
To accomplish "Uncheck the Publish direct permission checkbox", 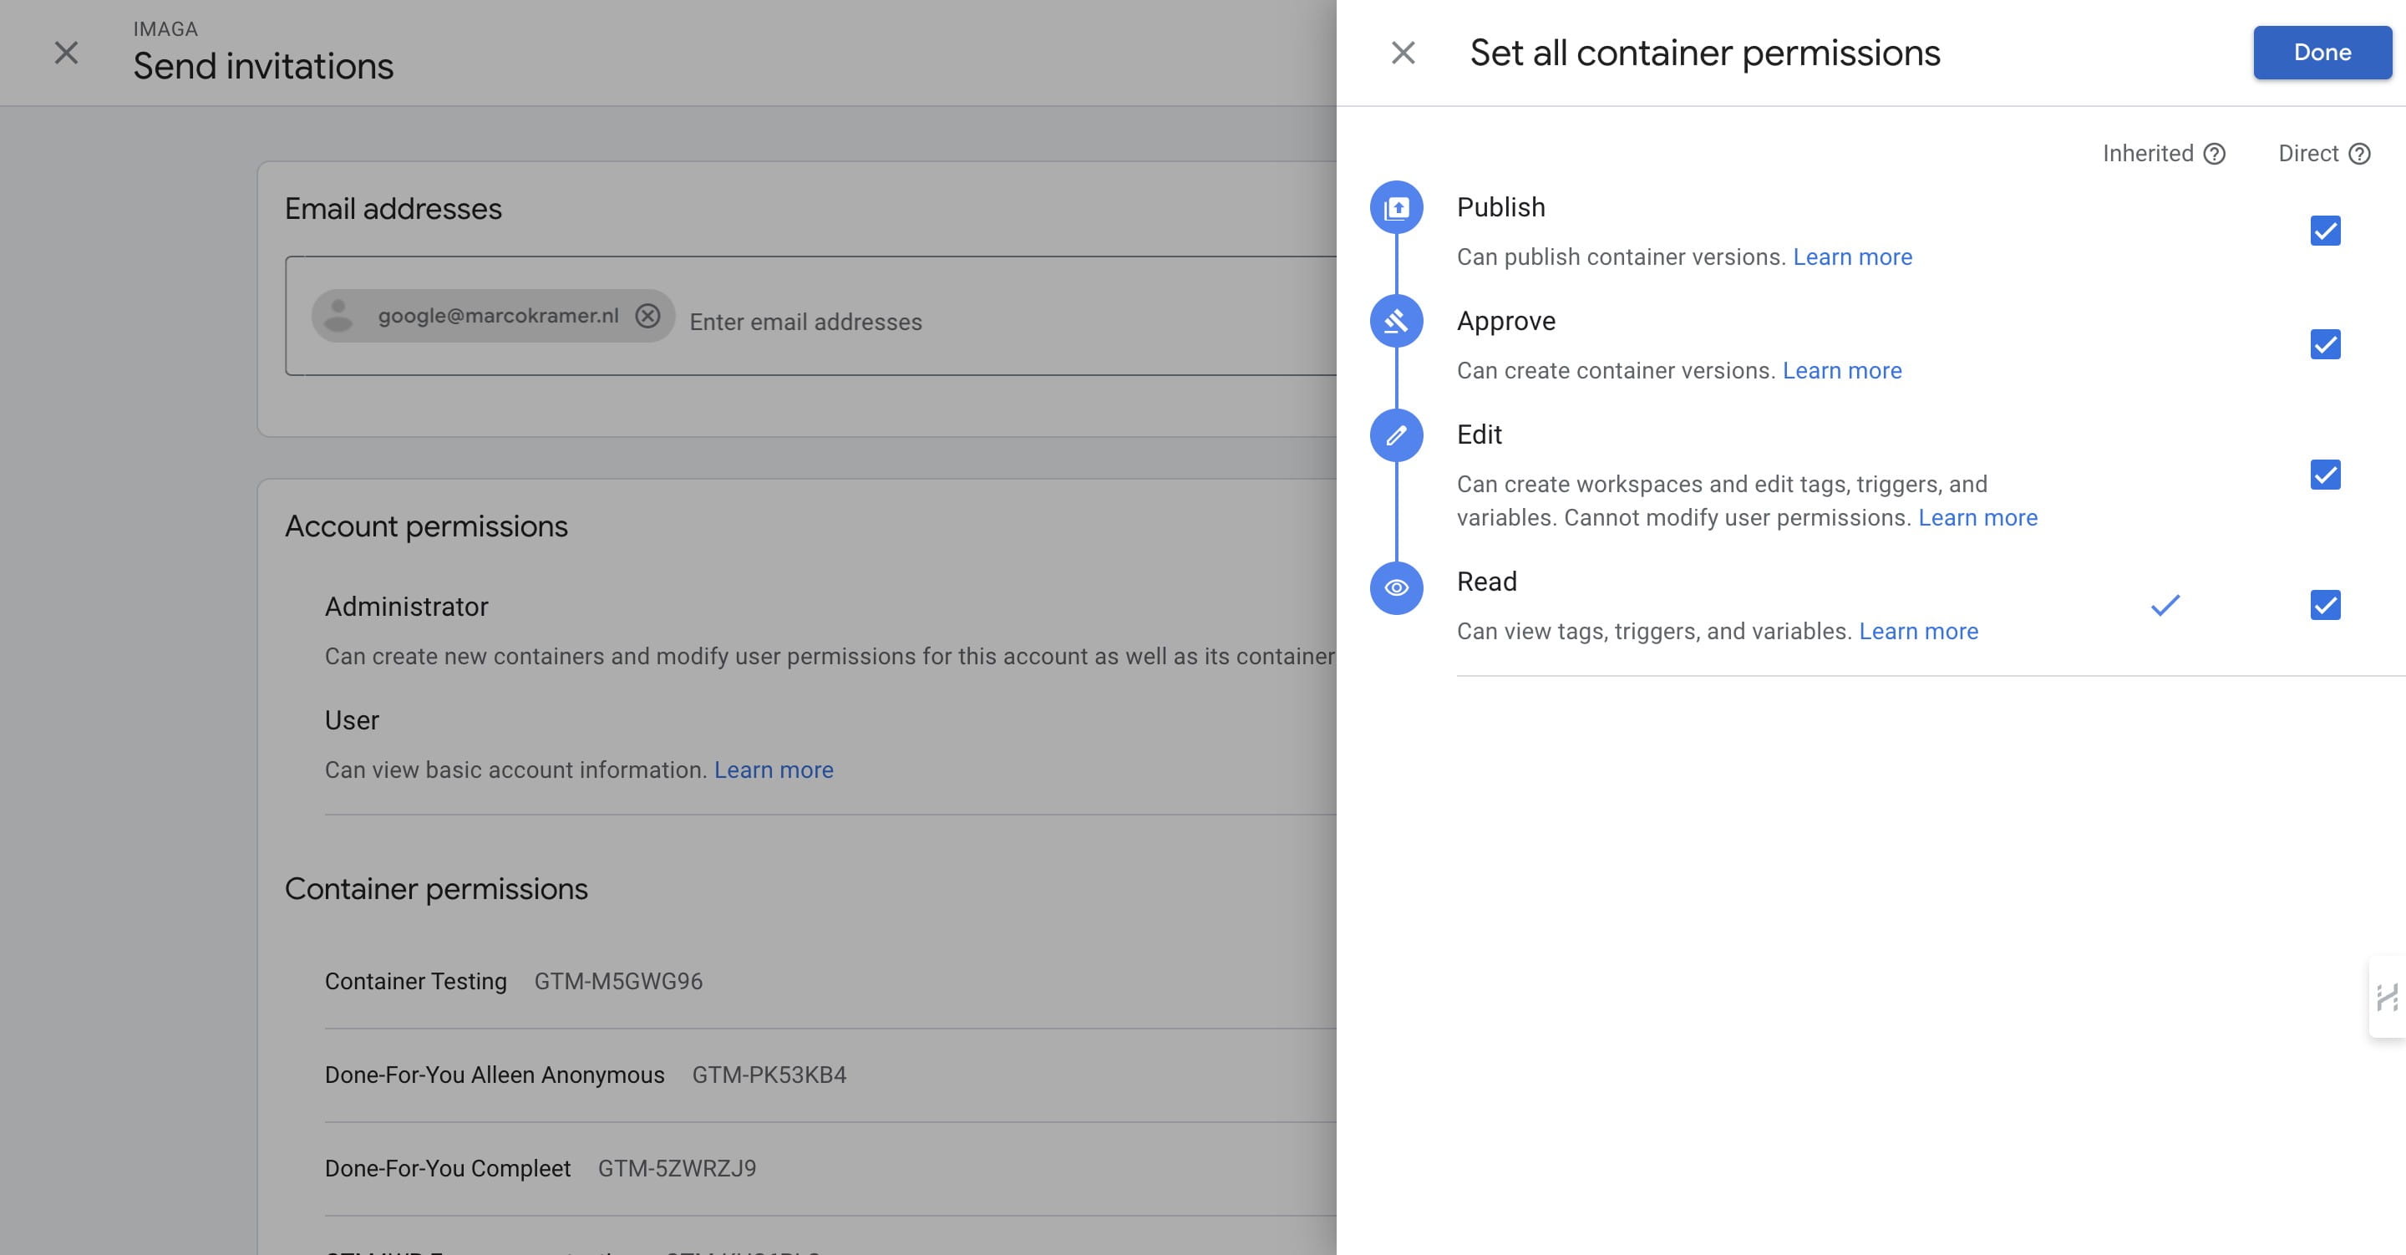I will click(2325, 231).
